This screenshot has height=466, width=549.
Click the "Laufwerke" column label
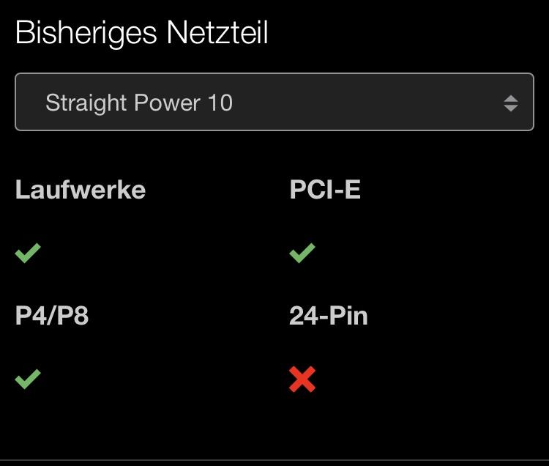[x=81, y=190]
